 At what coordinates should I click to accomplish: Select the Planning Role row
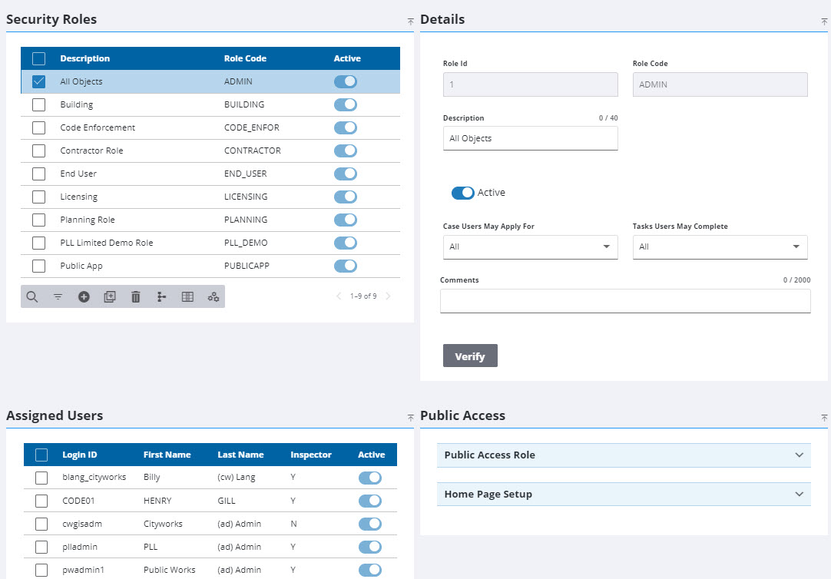88,220
